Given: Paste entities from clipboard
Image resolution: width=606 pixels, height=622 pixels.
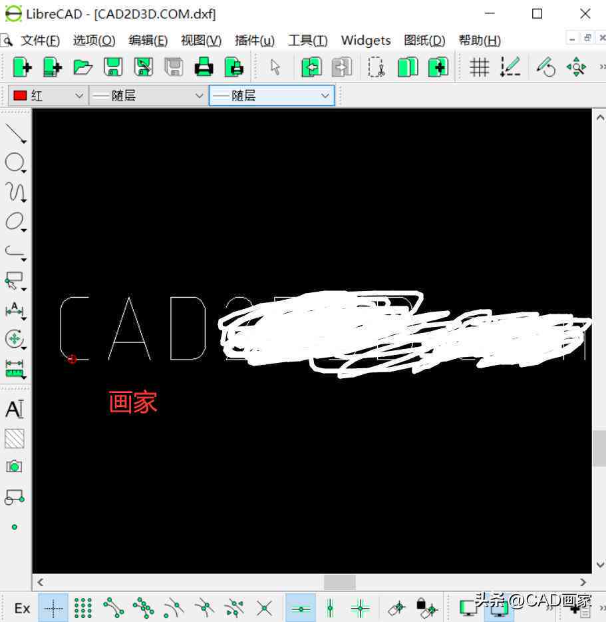Looking at the screenshot, I should 438,67.
